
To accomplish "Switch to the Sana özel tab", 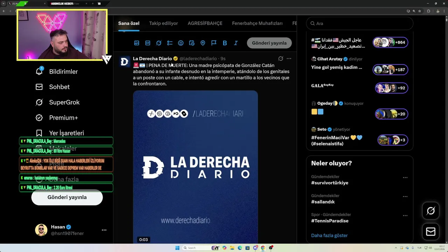I will tap(129, 23).
